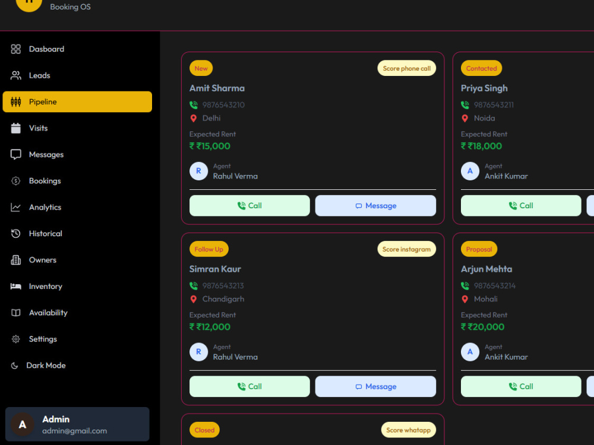Go to Bookings
594x445 pixels.
tap(77, 181)
